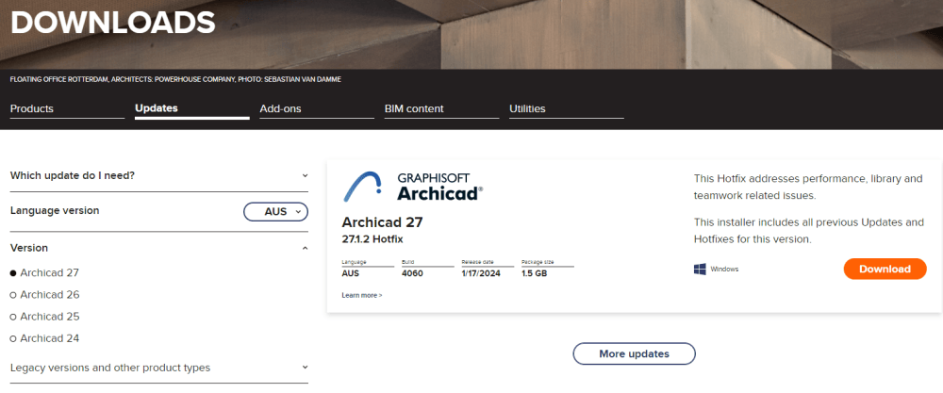Click the orange Download button
This screenshot has height=393, width=943.
885,269
